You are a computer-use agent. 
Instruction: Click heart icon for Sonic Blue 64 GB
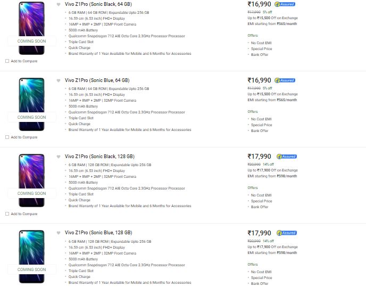59,80
